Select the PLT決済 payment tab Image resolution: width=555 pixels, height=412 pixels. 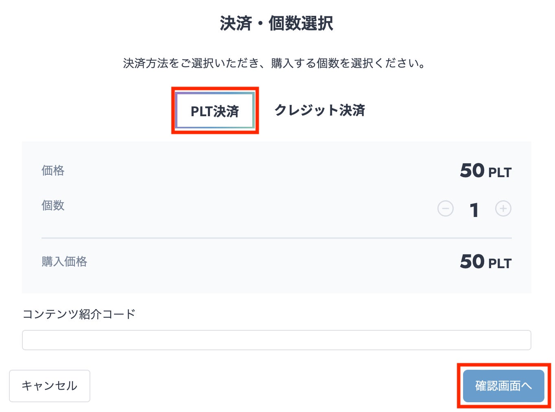pyautogui.click(x=215, y=111)
